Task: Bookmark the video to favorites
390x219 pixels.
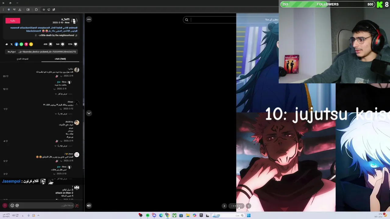Action: pos(51,44)
